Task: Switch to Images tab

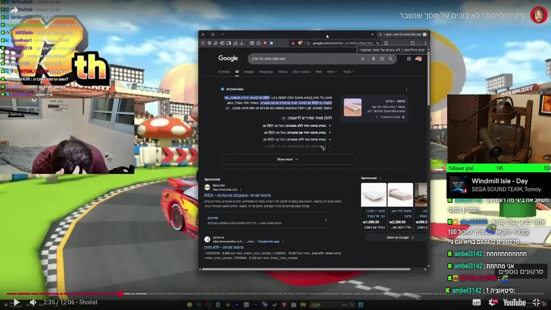Action: 249,71
